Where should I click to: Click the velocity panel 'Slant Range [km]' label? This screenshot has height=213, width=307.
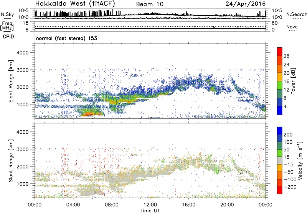[11, 161]
